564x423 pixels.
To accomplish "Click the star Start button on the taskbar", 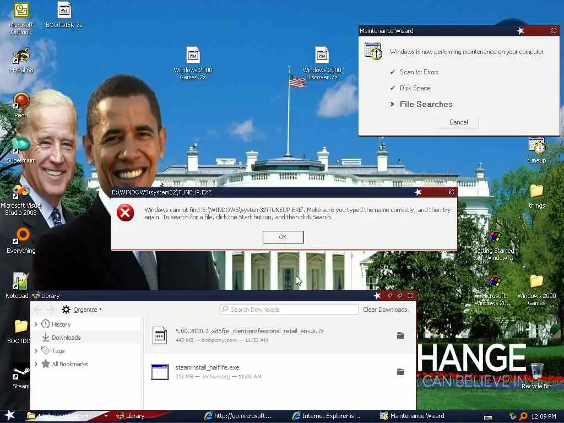I will pos(9,415).
